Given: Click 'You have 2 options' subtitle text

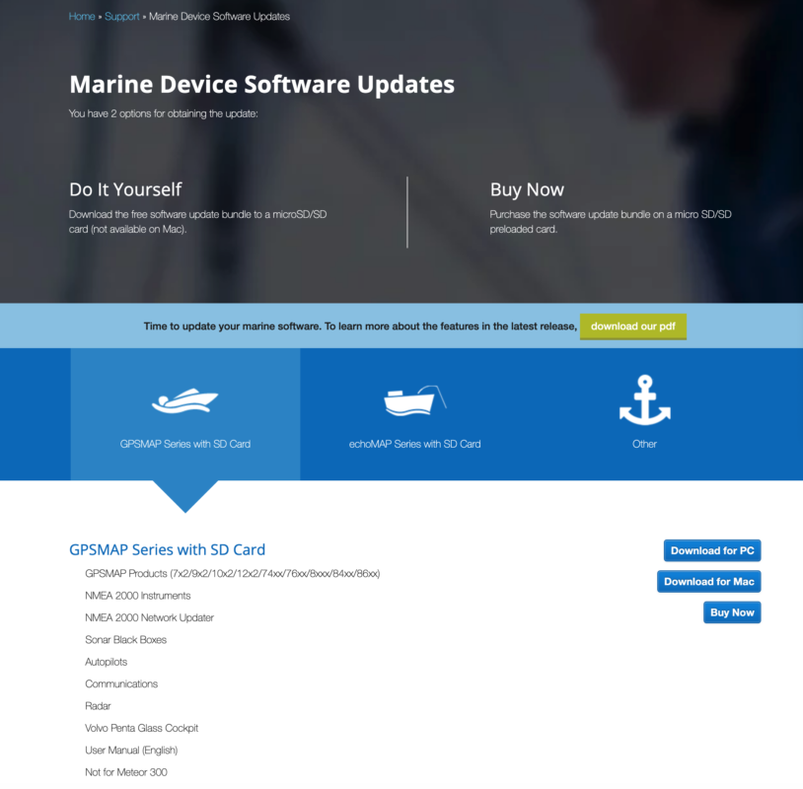Looking at the screenshot, I should [164, 113].
